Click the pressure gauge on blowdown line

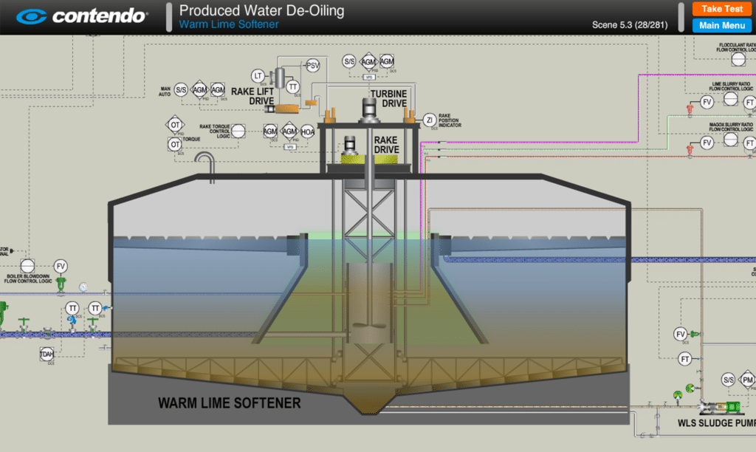[x=83, y=287]
